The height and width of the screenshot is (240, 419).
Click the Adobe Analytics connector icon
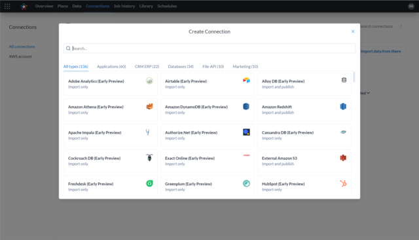tap(149, 81)
